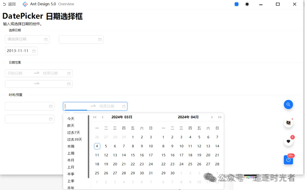Click the blue primary color swatch
Viewport: 305px width, 190px height.
coord(236,4)
